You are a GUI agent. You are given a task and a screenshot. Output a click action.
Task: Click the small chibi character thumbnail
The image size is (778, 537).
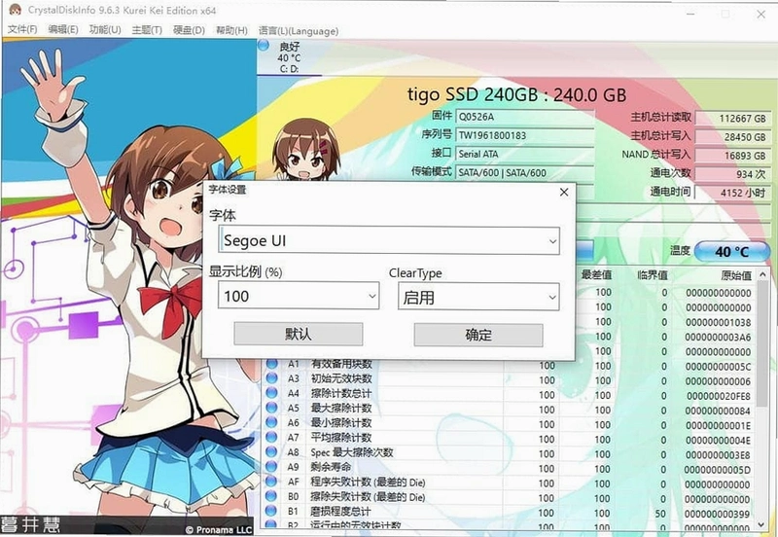(x=306, y=149)
